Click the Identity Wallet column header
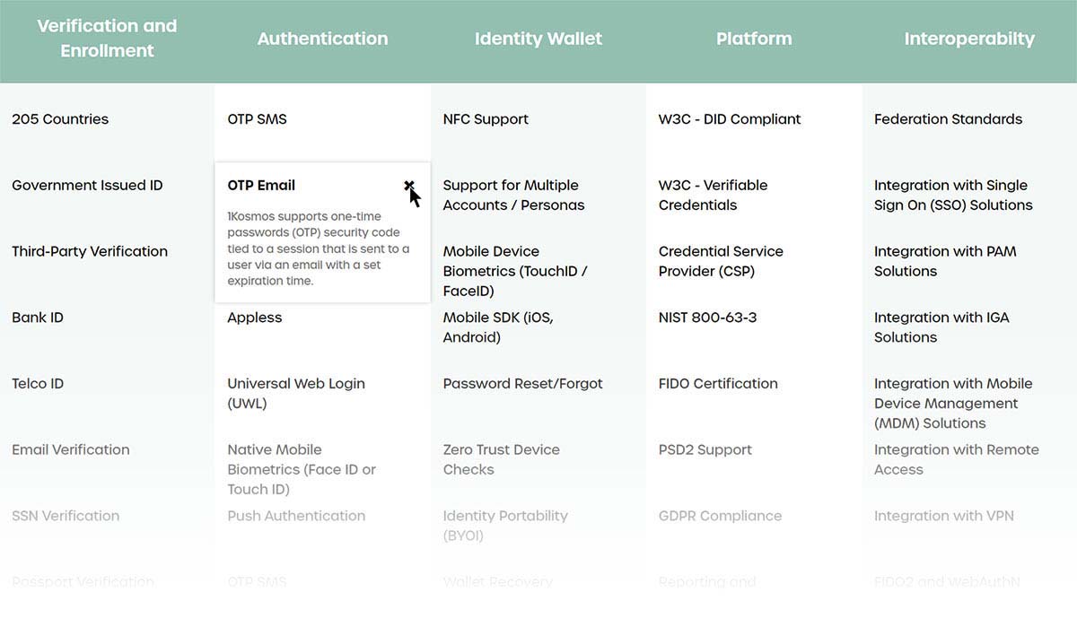The width and height of the screenshot is (1077, 618). 538,39
